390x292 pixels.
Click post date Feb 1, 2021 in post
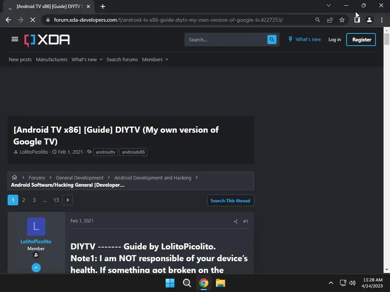click(x=82, y=221)
